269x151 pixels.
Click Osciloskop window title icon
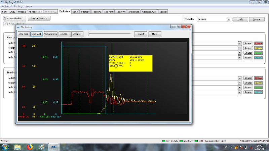coord(18,27)
